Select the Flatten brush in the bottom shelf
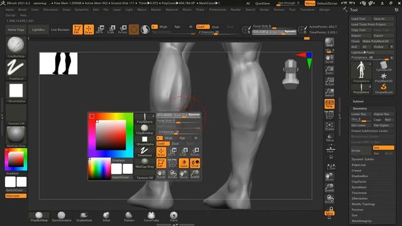The width and height of the screenshot is (402, 226). (x=129, y=217)
